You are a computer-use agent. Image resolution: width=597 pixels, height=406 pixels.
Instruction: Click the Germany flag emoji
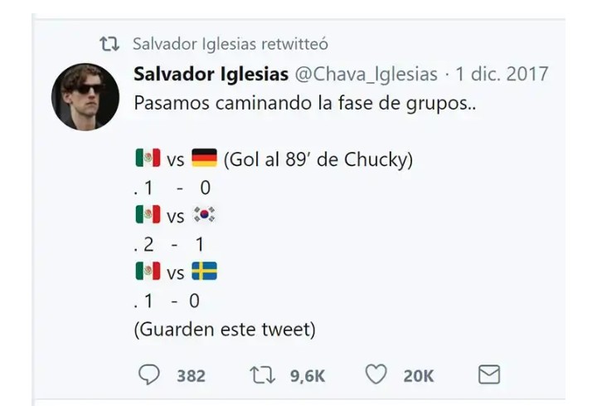pyautogui.click(x=203, y=158)
